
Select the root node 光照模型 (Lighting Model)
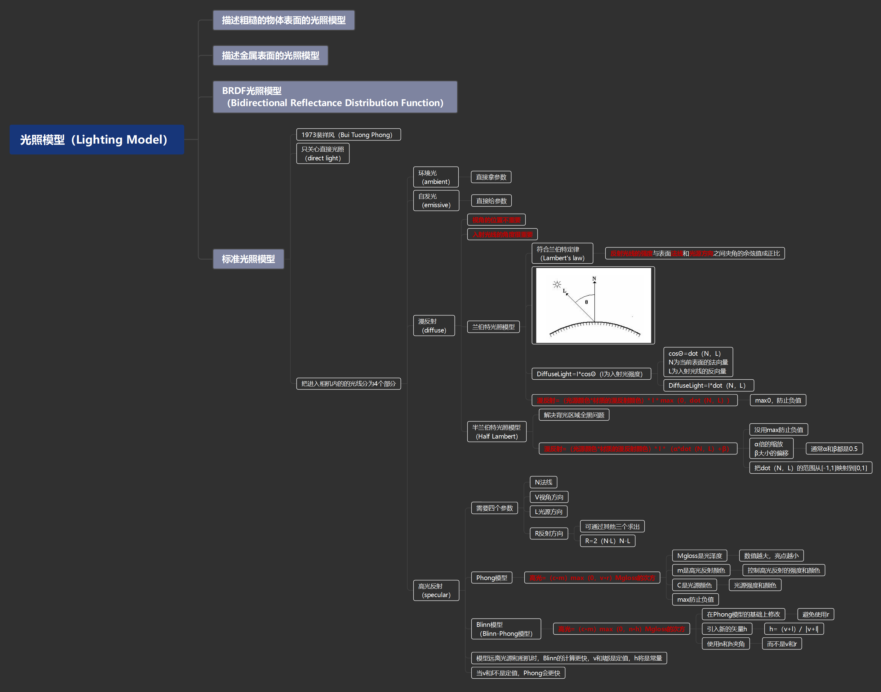coord(97,140)
